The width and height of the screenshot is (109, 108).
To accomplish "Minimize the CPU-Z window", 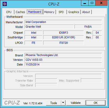I will (x=85, y=3).
